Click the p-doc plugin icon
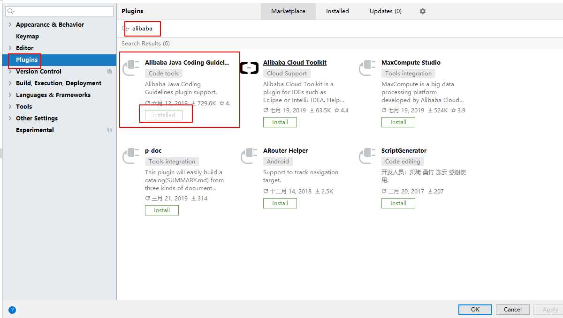Viewport: 563px width, 318px height. click(131, 156)
